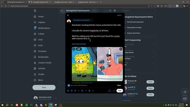
Task: Open account menu dots beside ninevicious.sol
Action: (56, 98)
